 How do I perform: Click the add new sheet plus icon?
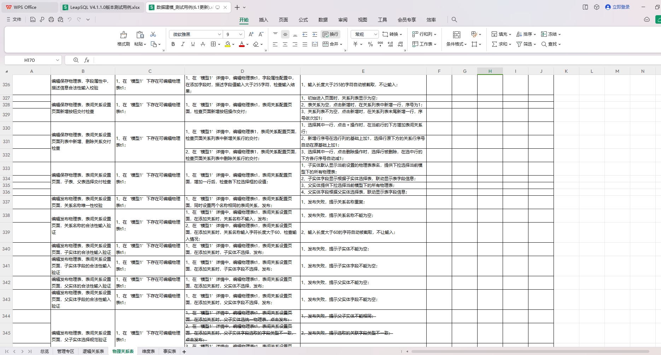[184, 351]
